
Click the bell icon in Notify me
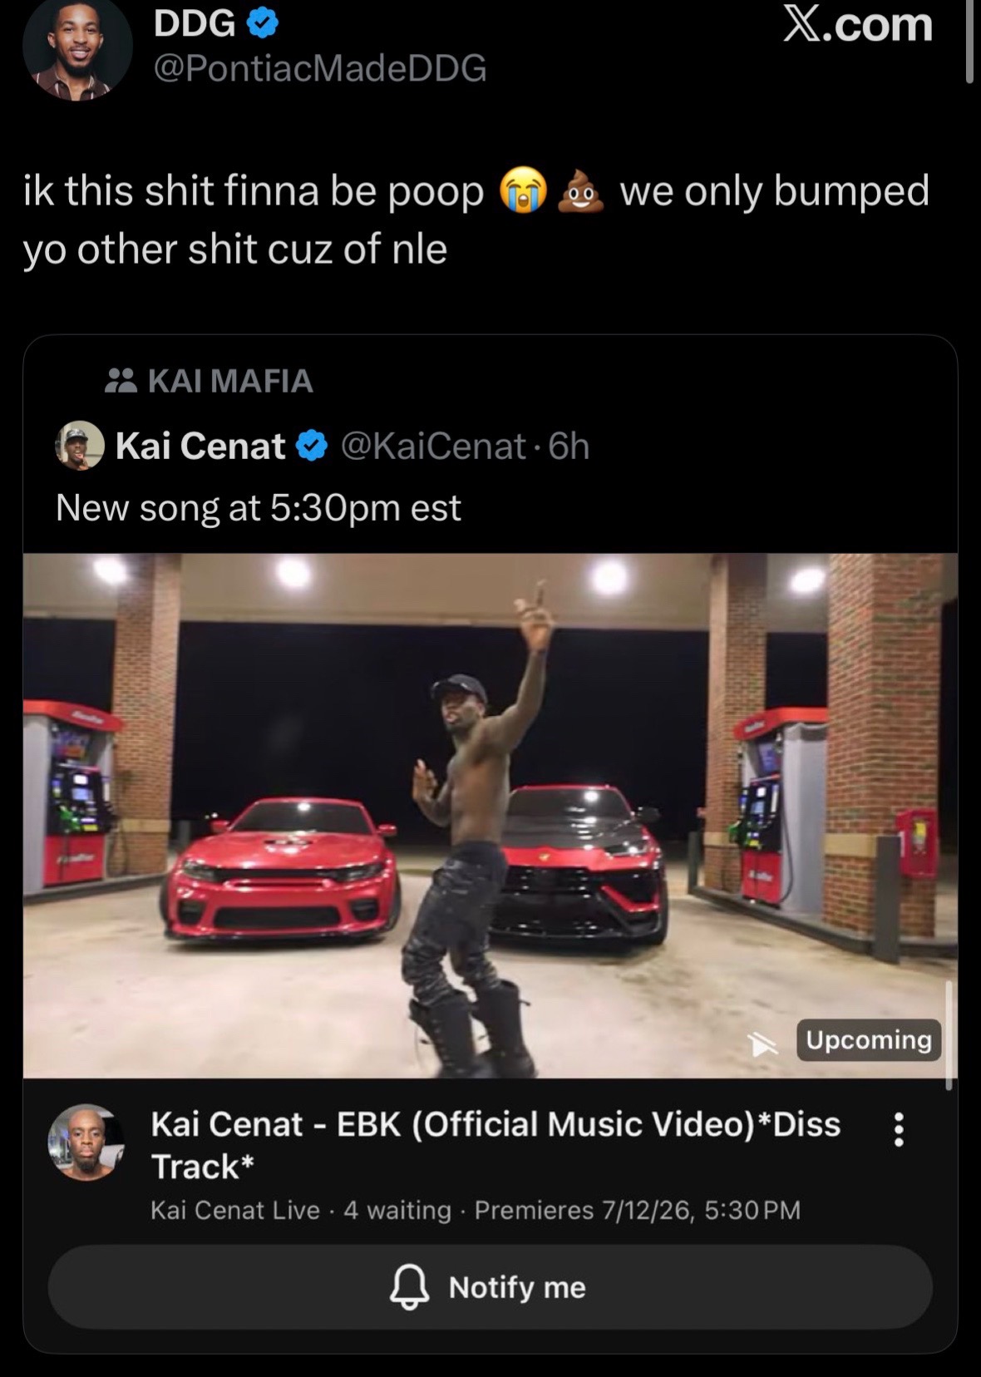coord(410,1287)
